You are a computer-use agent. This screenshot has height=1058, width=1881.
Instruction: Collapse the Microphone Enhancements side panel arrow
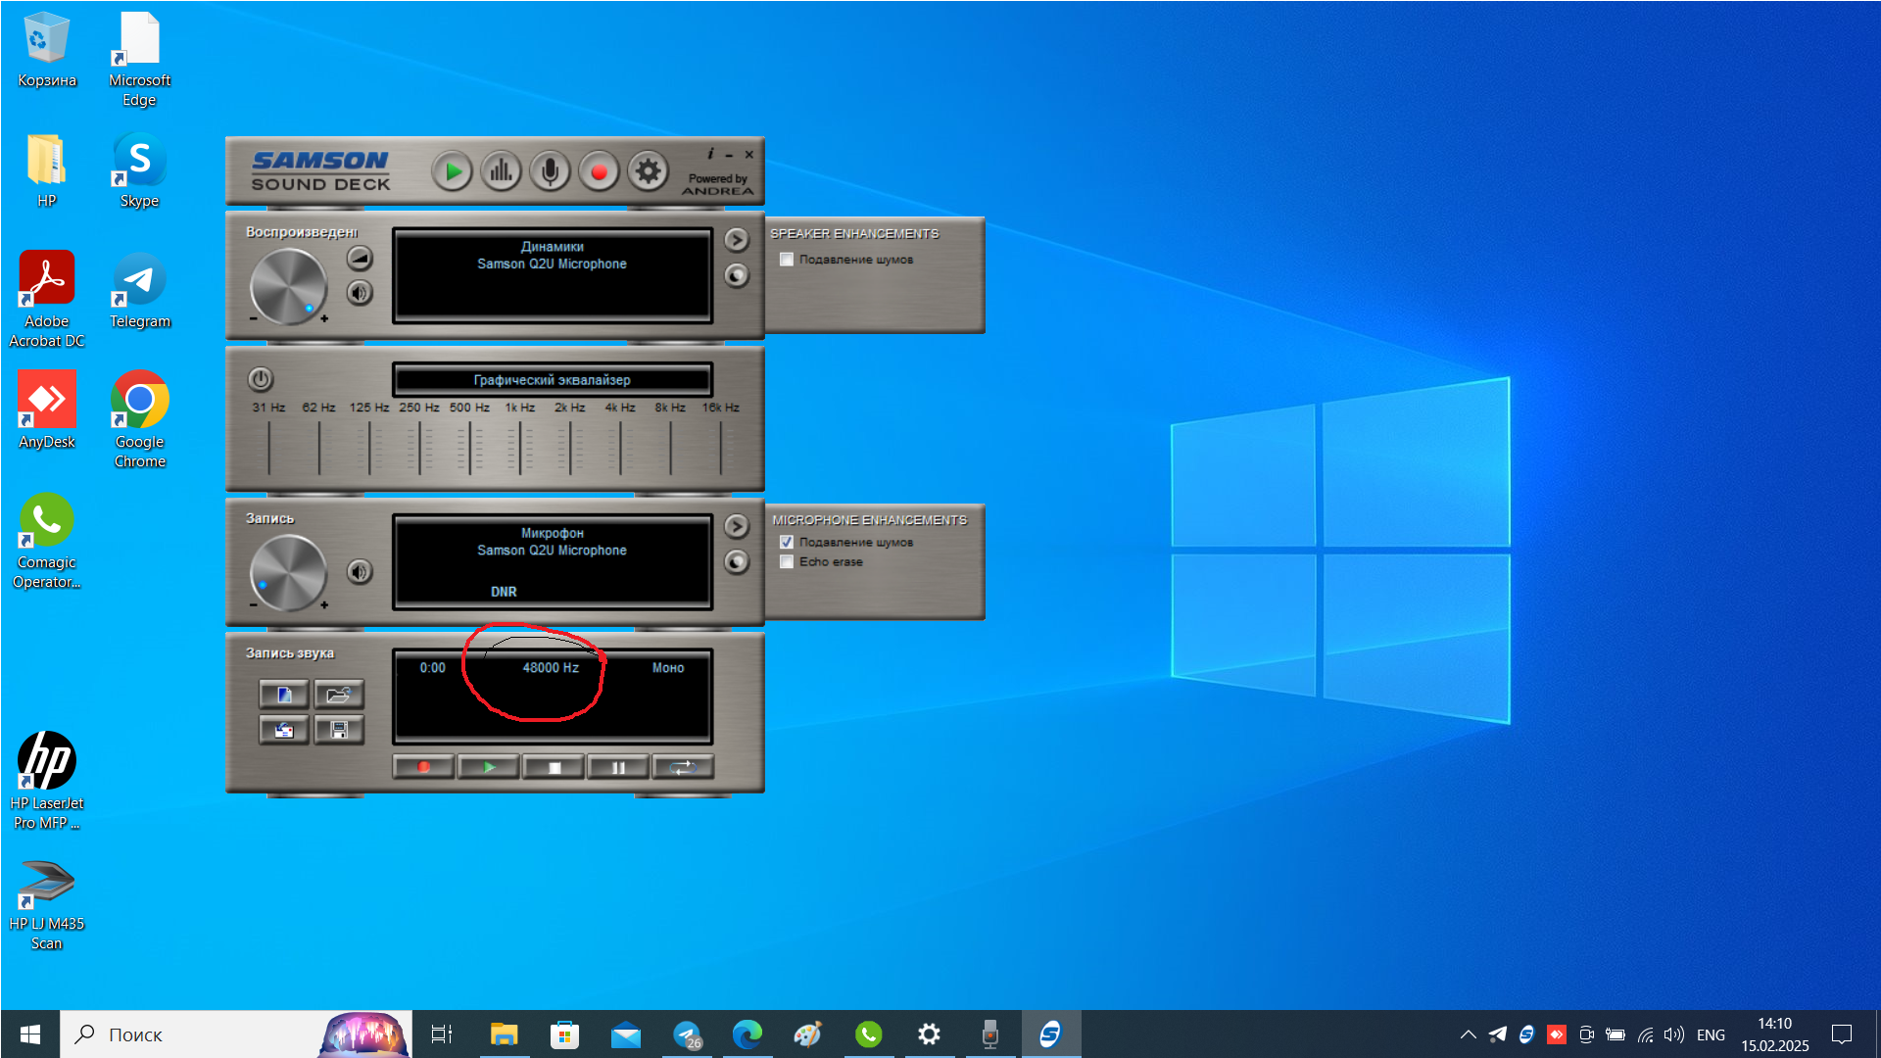[737, 526]
